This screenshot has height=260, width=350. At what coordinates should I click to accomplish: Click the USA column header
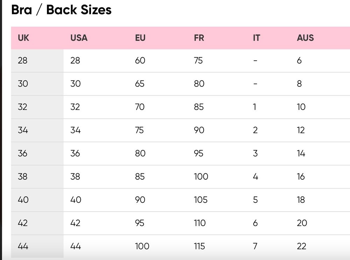point(79,38)
